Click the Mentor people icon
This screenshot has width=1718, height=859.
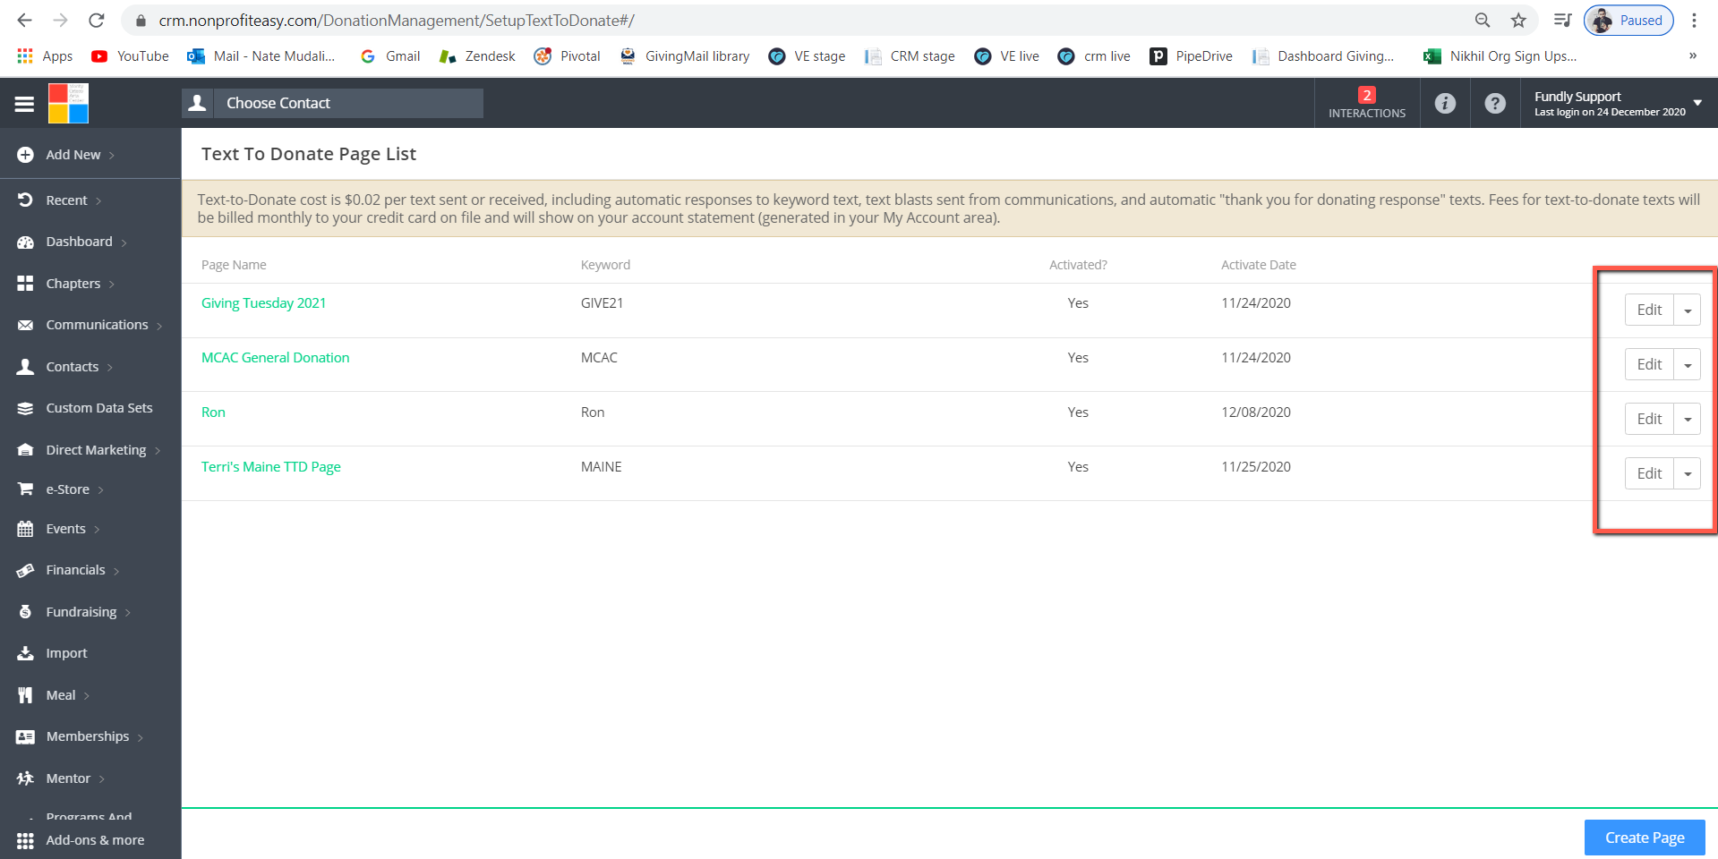(x=25, y=778)
